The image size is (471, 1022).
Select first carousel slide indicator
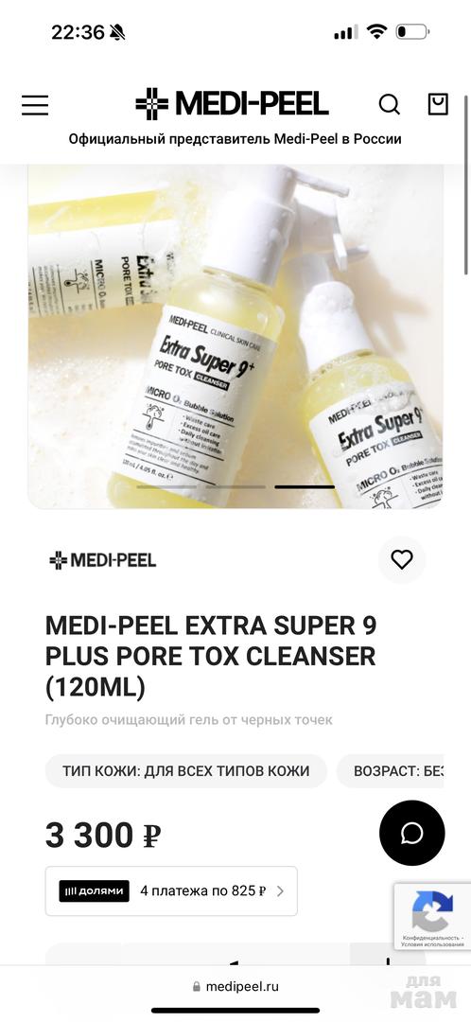point(166,487)
